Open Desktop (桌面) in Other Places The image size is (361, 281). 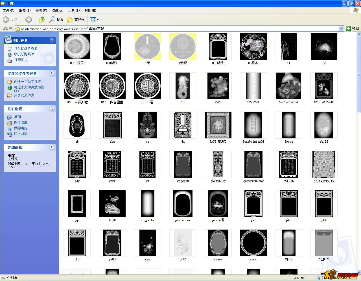coord(17,117)
